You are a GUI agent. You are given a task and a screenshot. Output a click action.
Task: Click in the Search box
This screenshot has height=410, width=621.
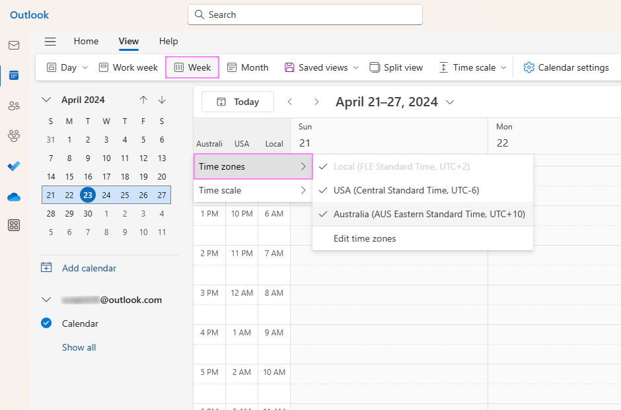305,15
